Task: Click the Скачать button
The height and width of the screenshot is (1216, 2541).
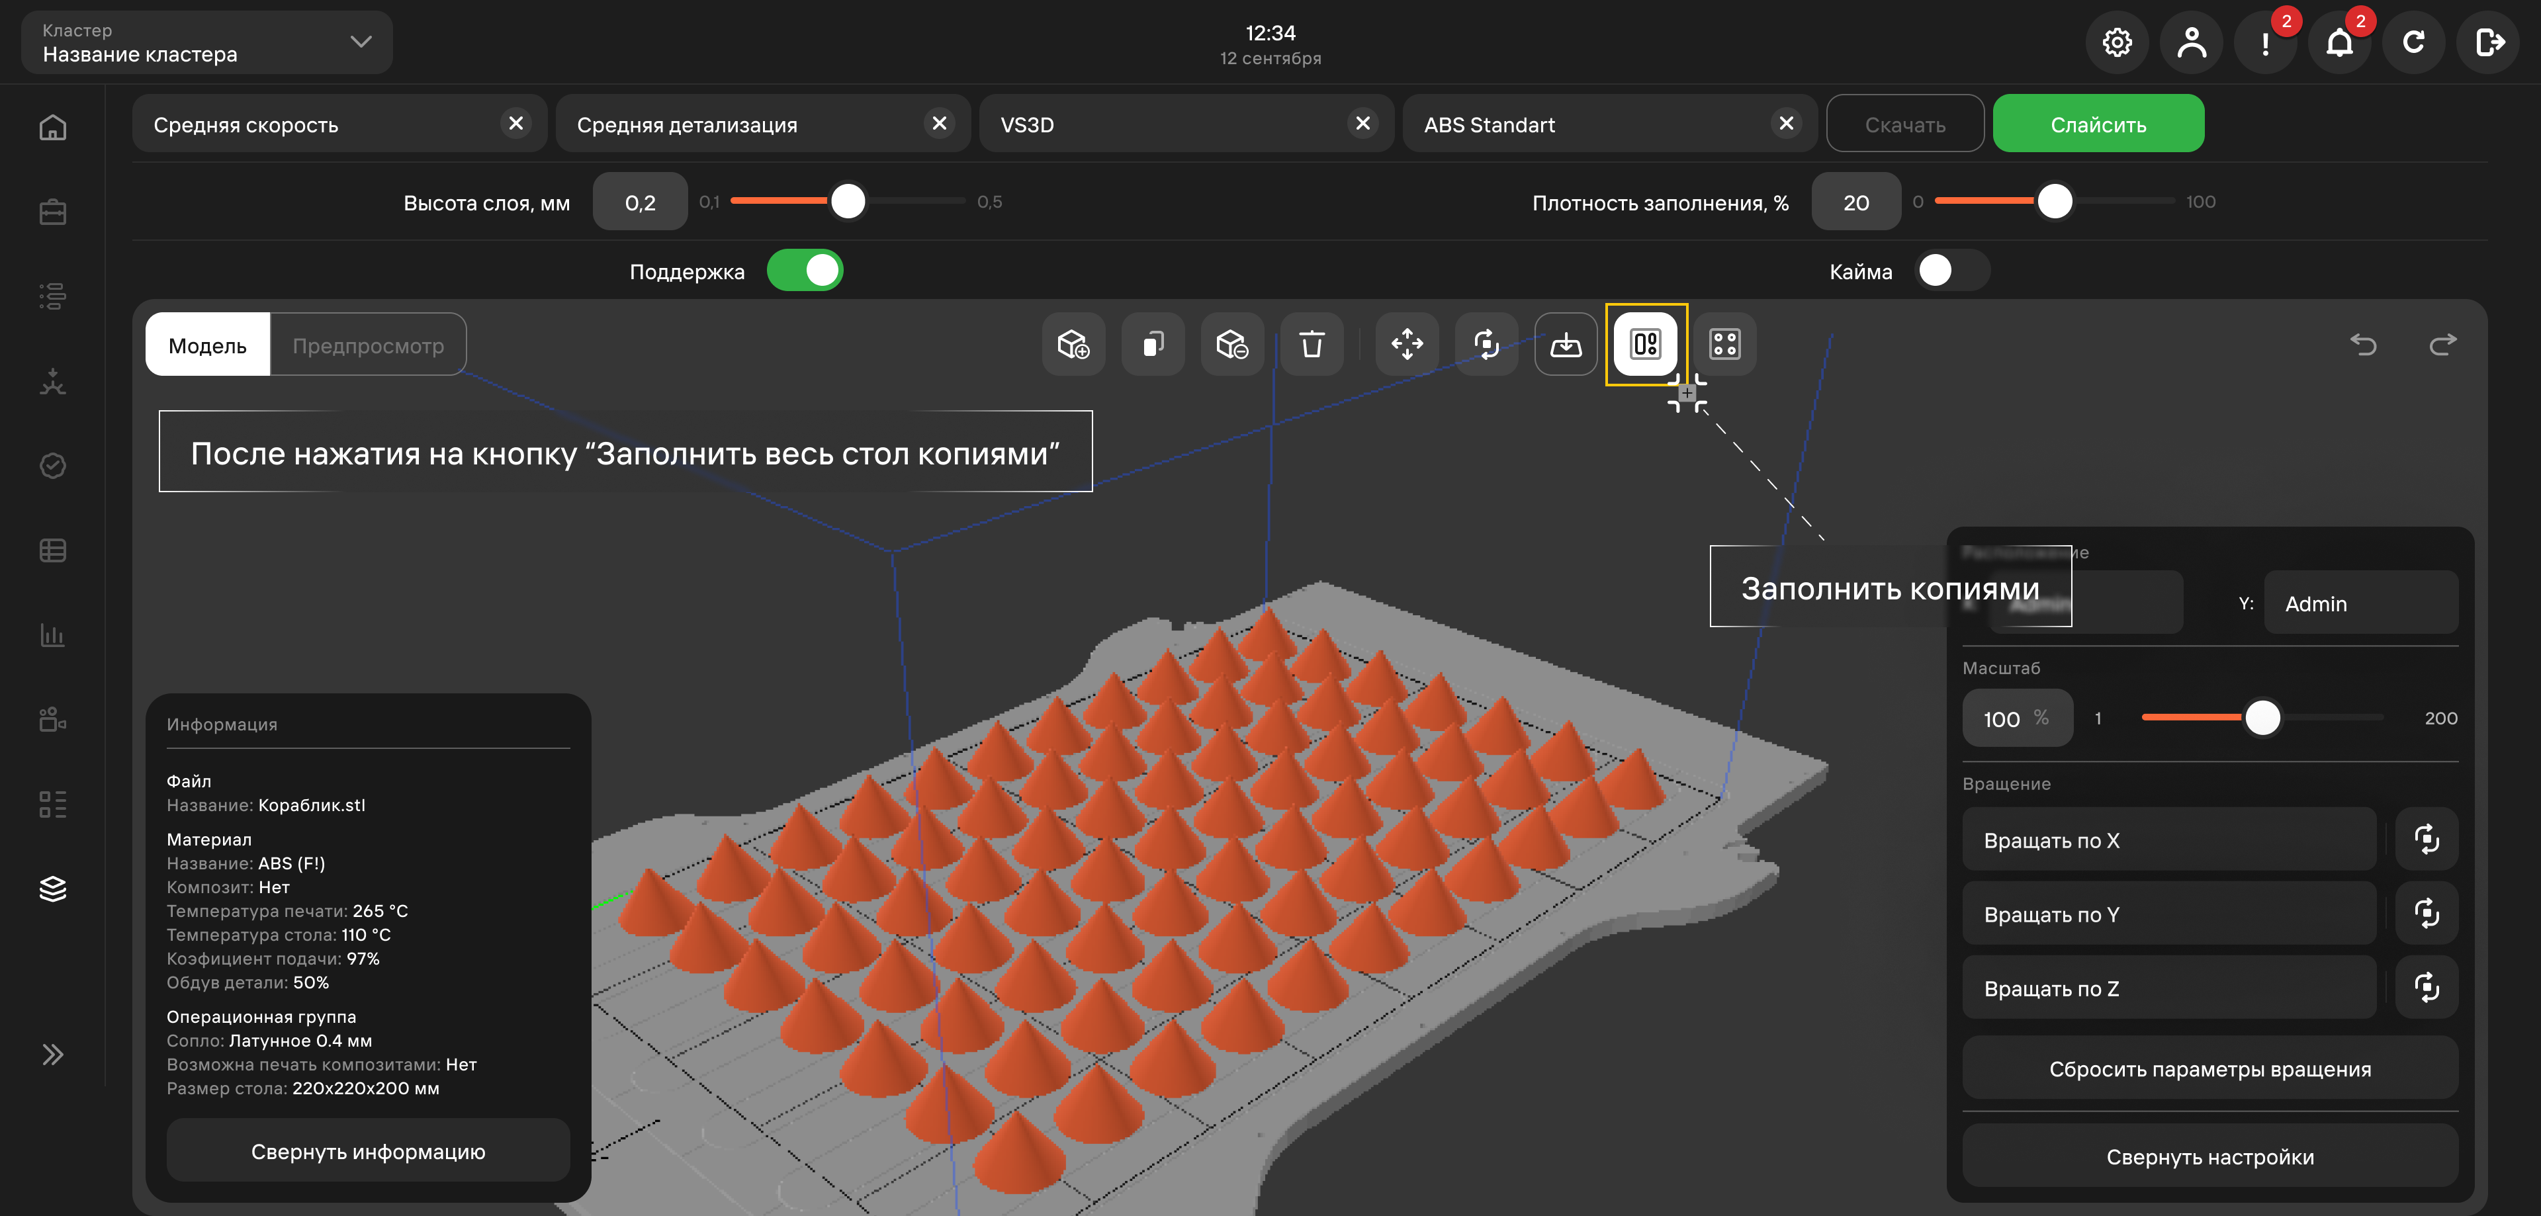Action: pos(1905,123)
